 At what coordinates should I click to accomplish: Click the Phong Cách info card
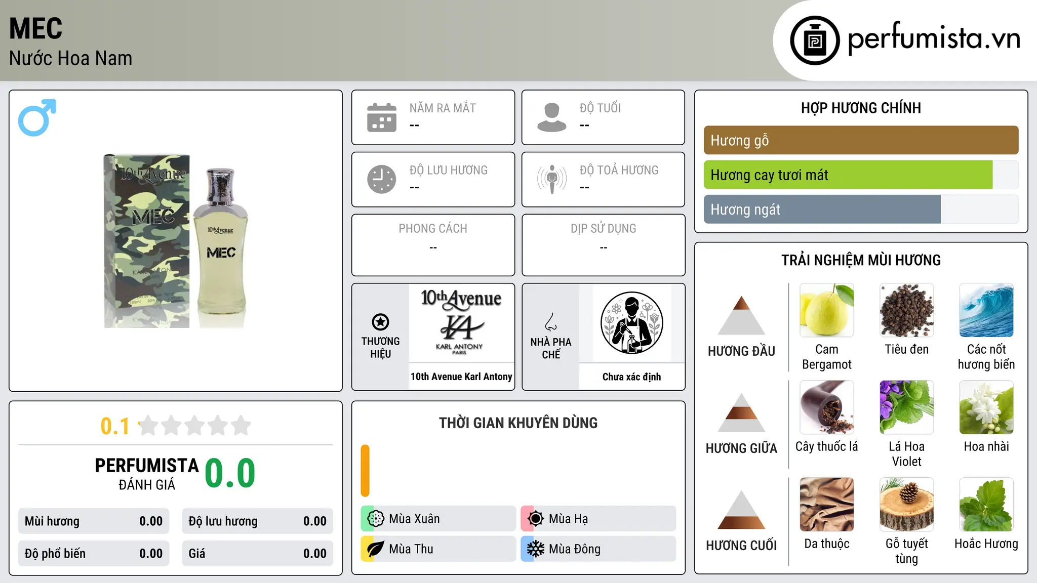click(x=433, y=245)
